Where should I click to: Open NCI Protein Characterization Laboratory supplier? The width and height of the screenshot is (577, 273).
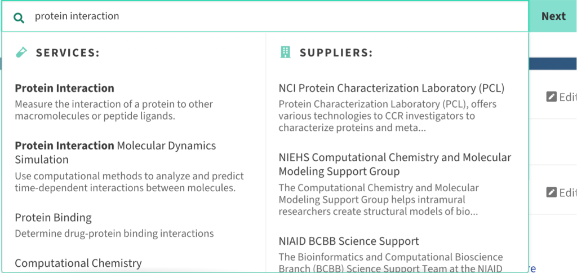pyautogui.click(x=391, y=88)
